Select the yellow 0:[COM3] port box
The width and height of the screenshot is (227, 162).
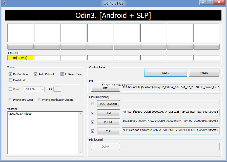[x=20, y=58]
